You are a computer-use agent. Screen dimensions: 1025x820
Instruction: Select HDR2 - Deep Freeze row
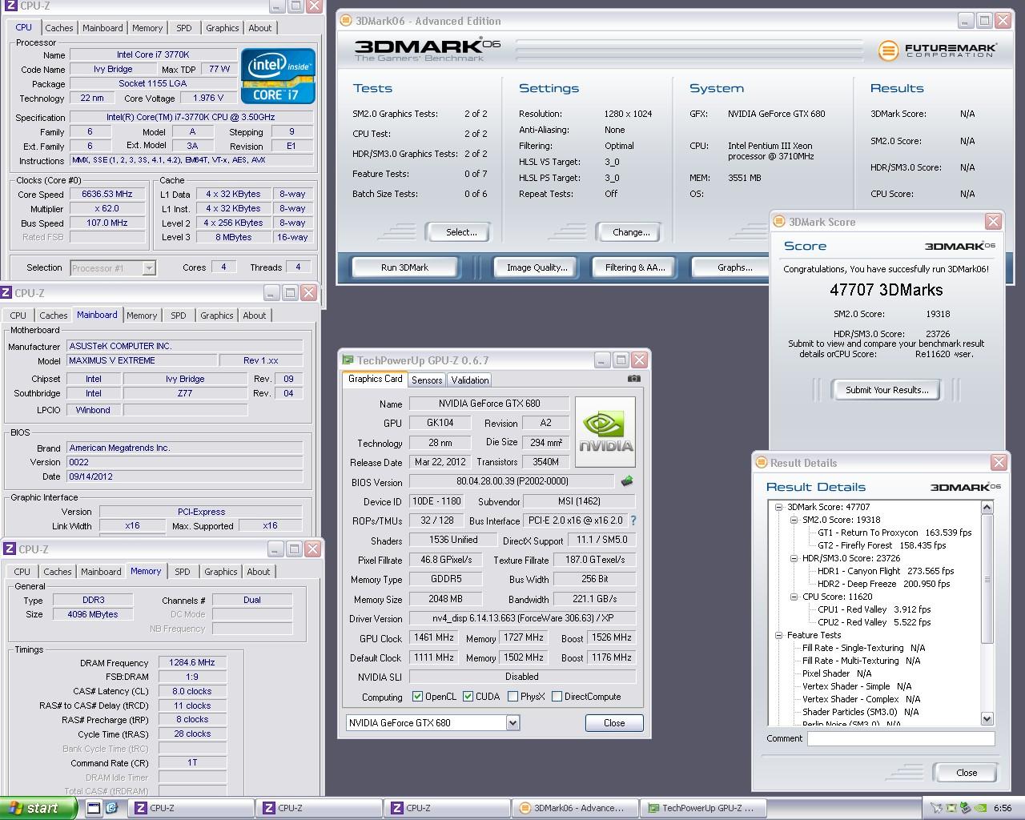tap(883, 584)
